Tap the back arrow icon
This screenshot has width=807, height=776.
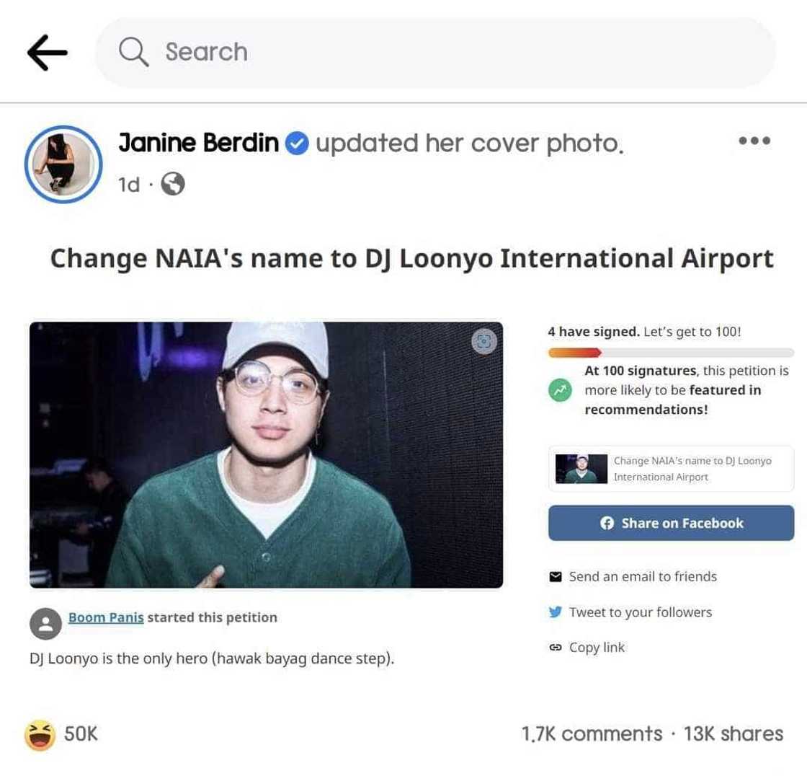pyautogui.click(x=48, y=53)
